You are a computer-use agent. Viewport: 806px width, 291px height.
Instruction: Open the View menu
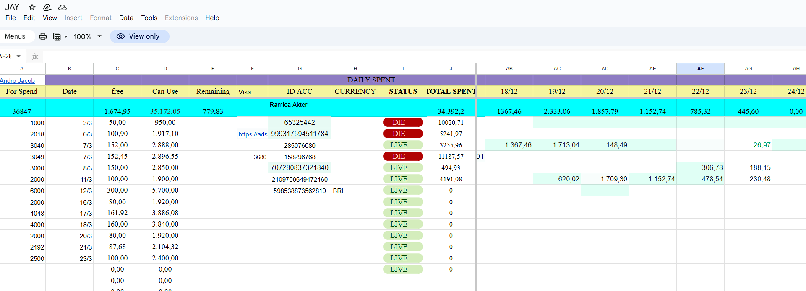[50, 18]
